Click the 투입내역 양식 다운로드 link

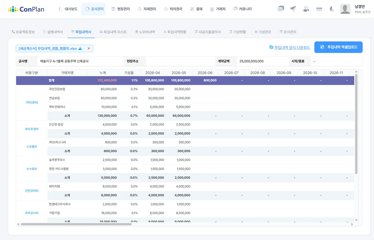click(290, 47)
